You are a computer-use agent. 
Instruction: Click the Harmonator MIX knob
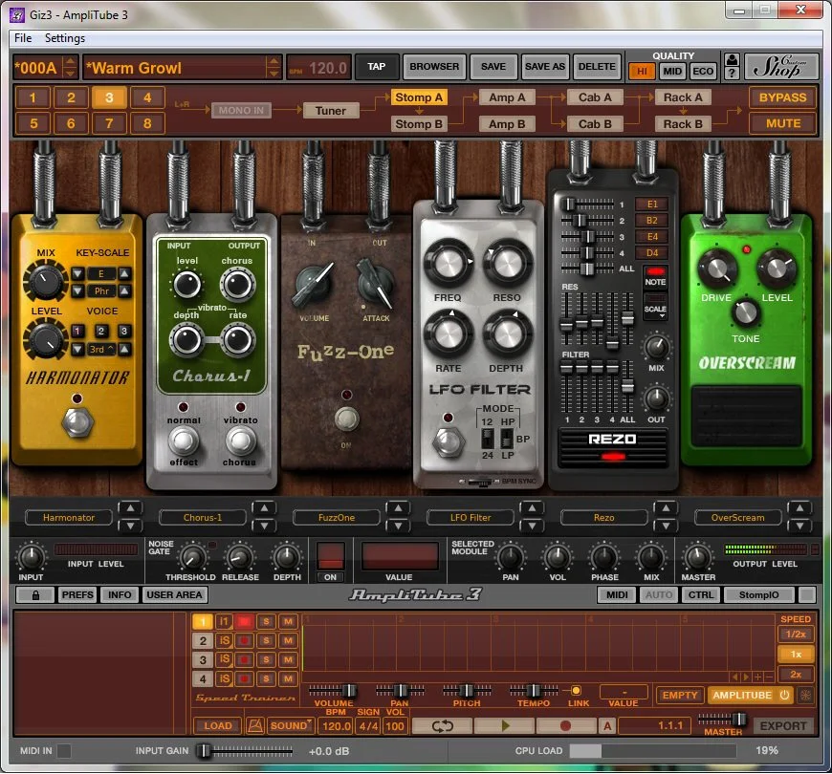45,281
